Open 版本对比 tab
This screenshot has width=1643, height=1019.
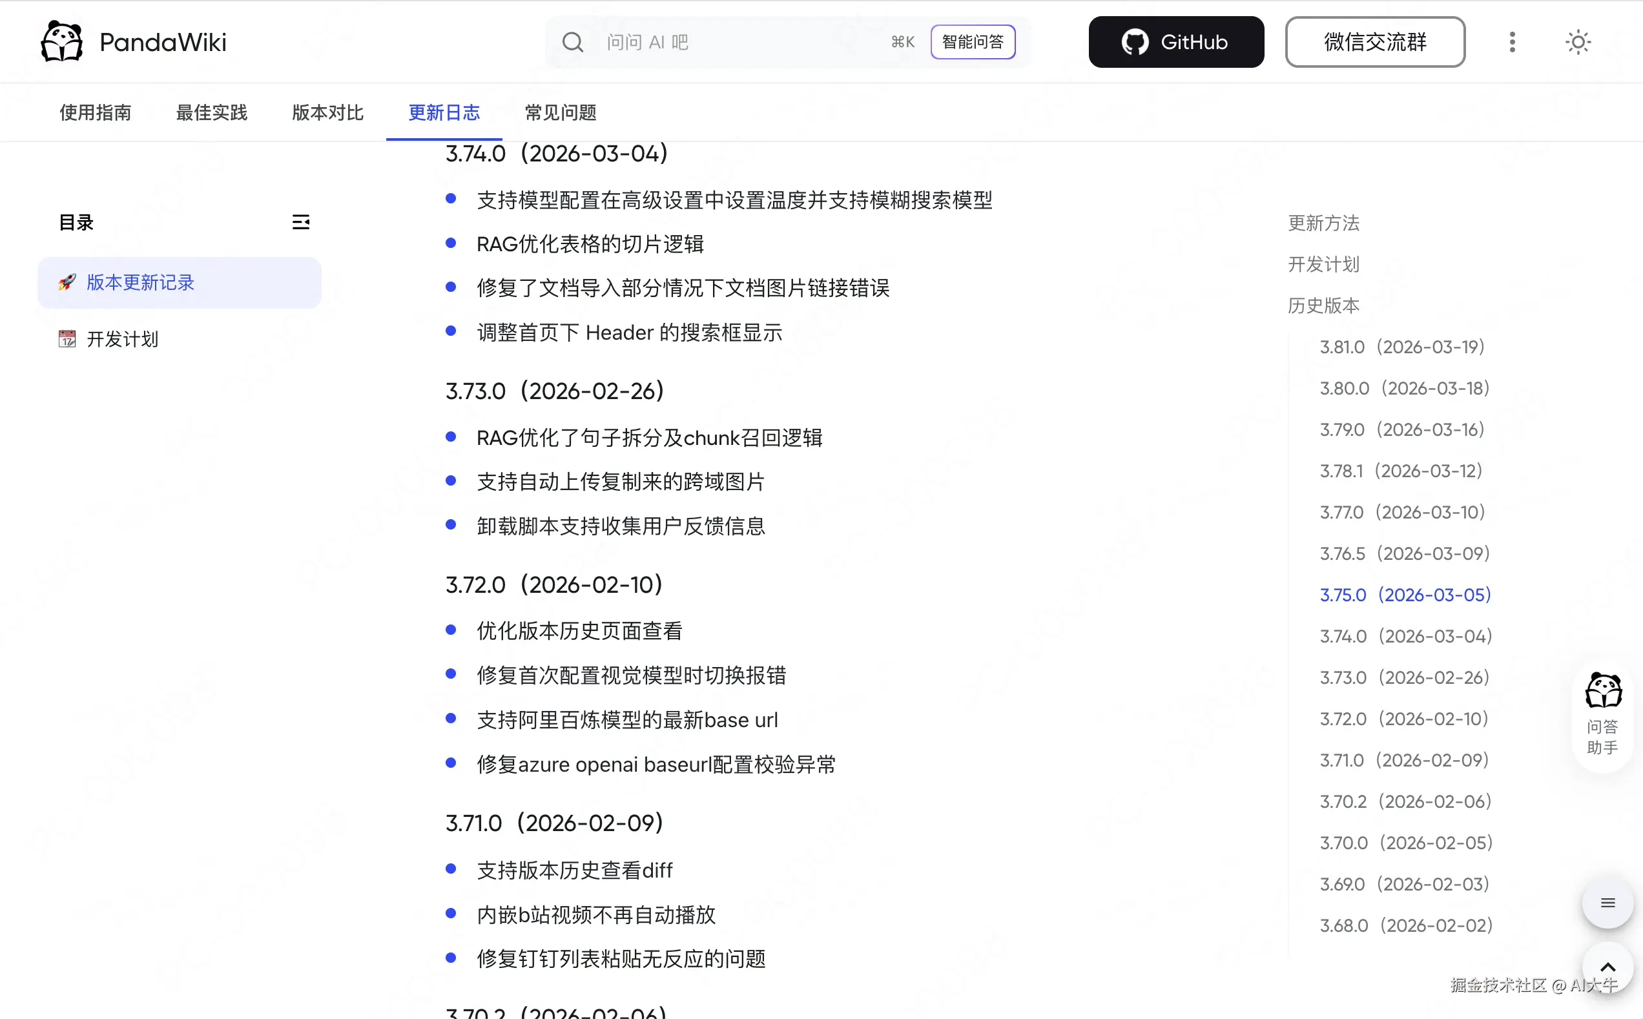coord(327,112)
